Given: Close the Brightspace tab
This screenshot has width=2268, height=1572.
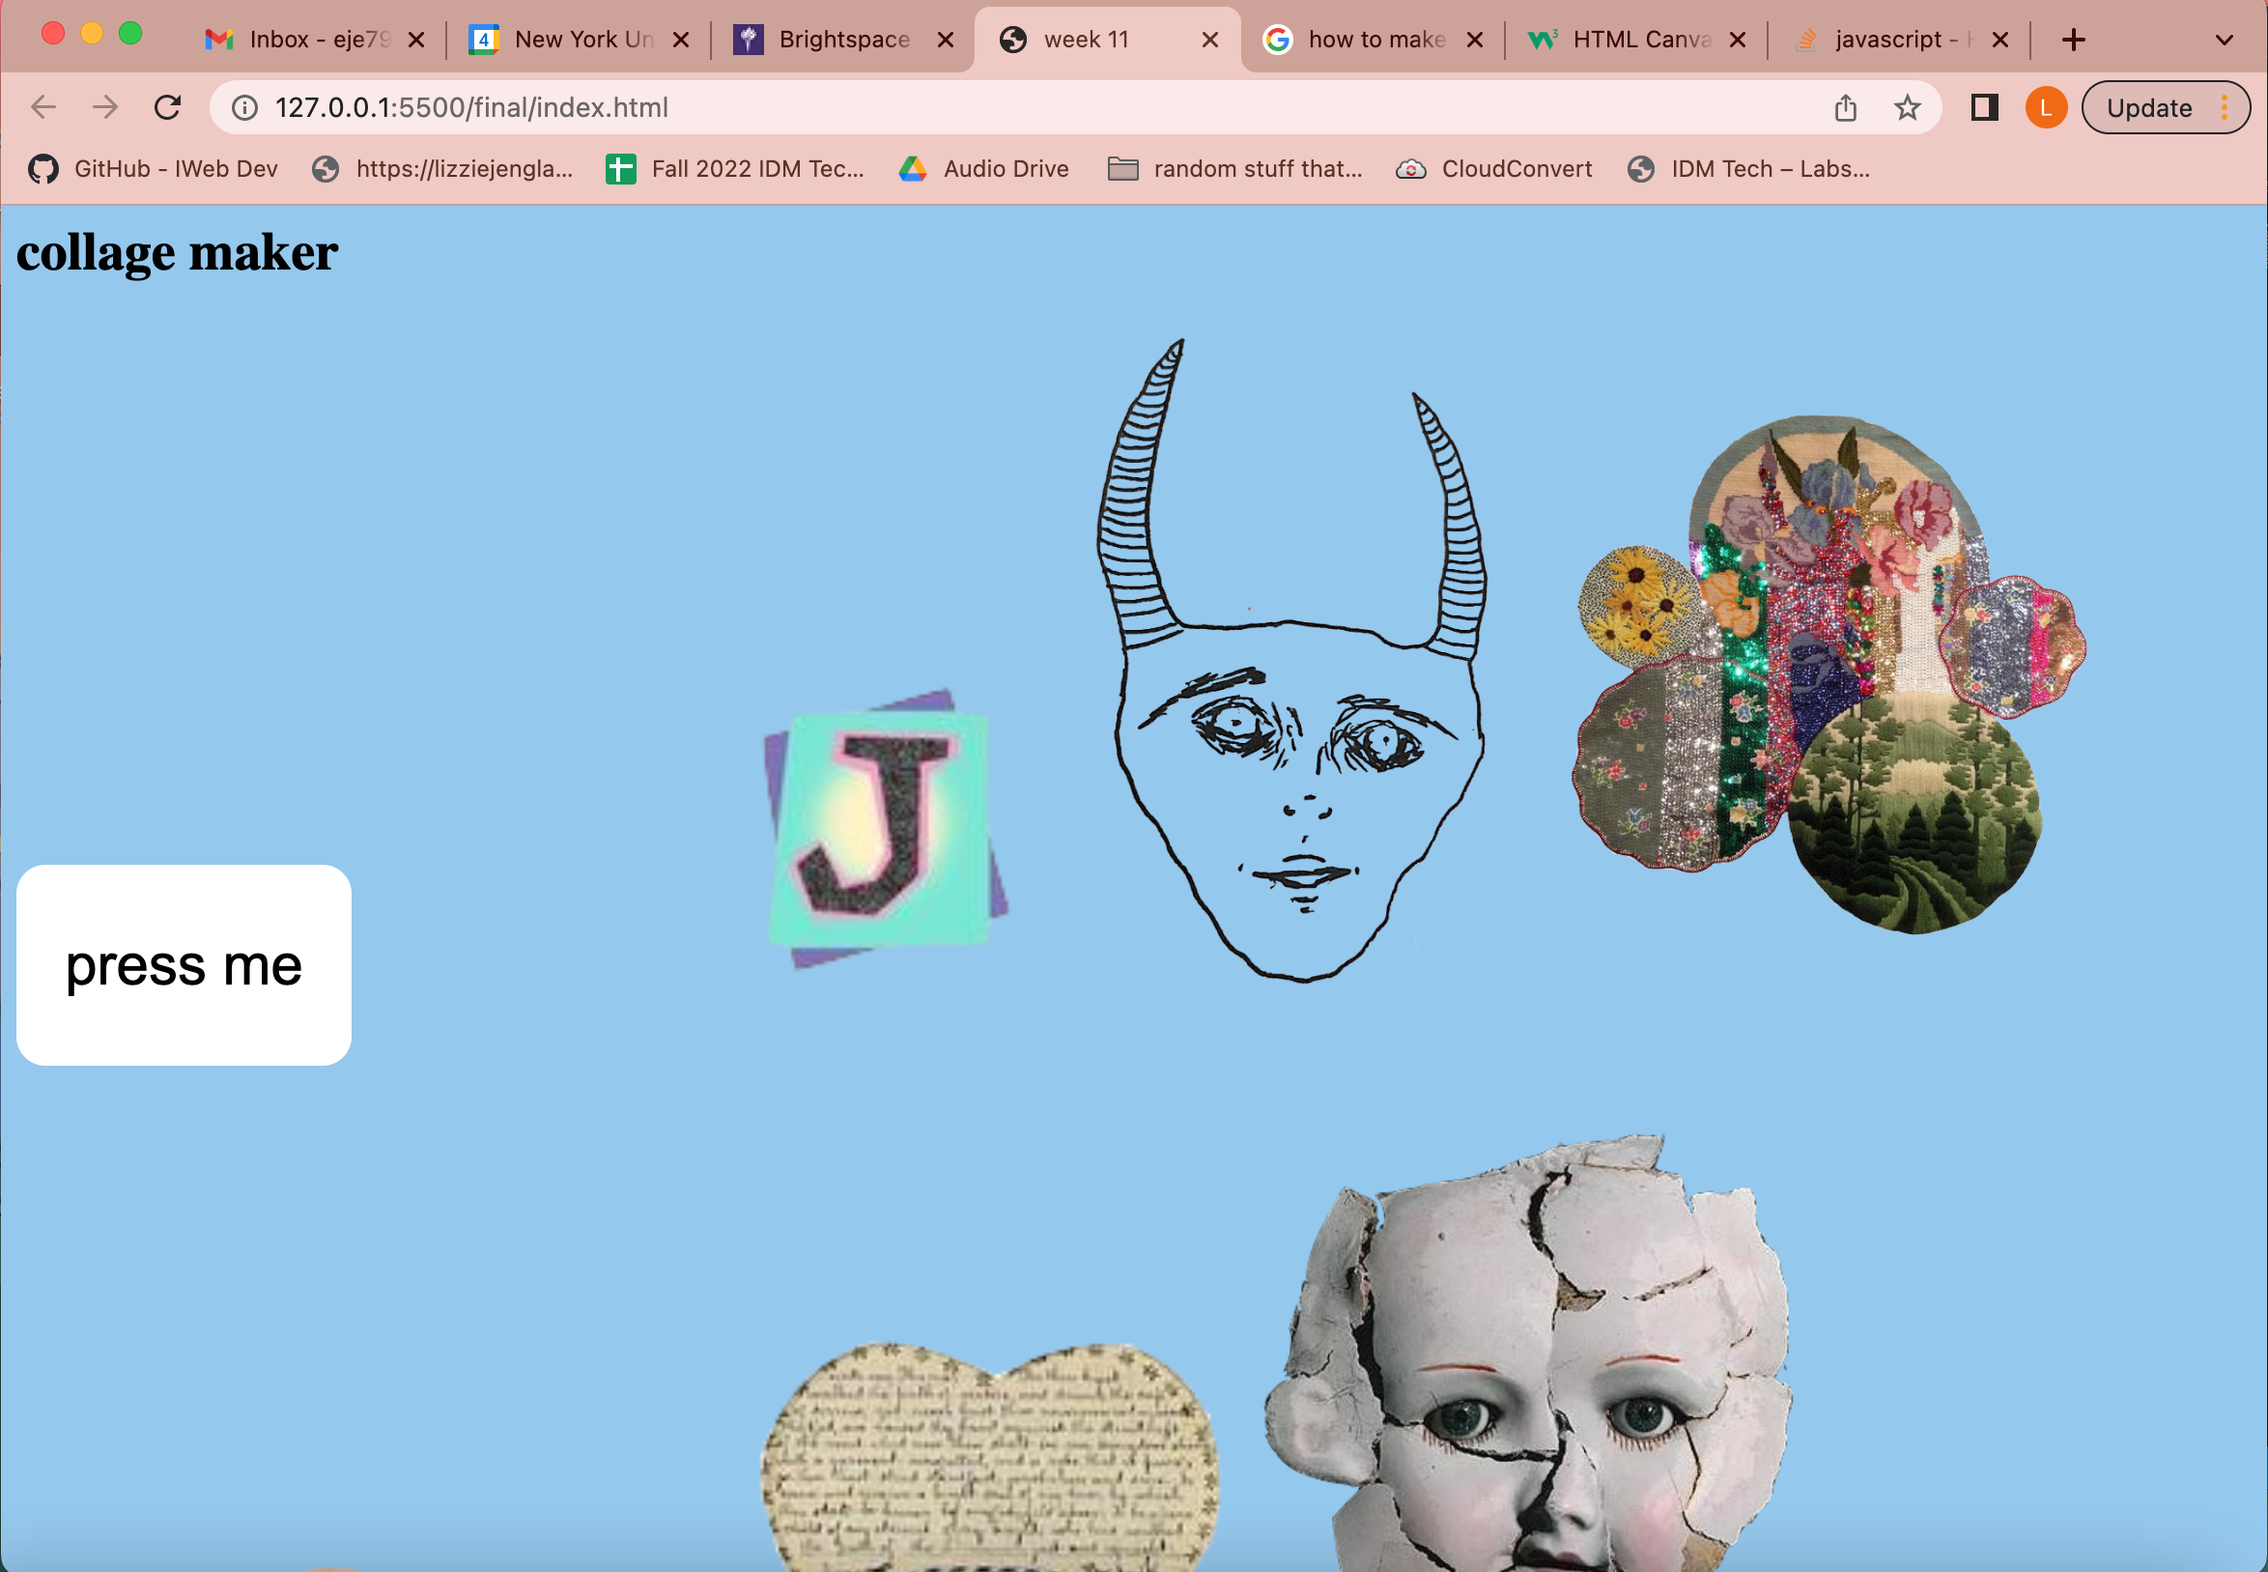Looking at the screenshot, I should coord(945,40).
